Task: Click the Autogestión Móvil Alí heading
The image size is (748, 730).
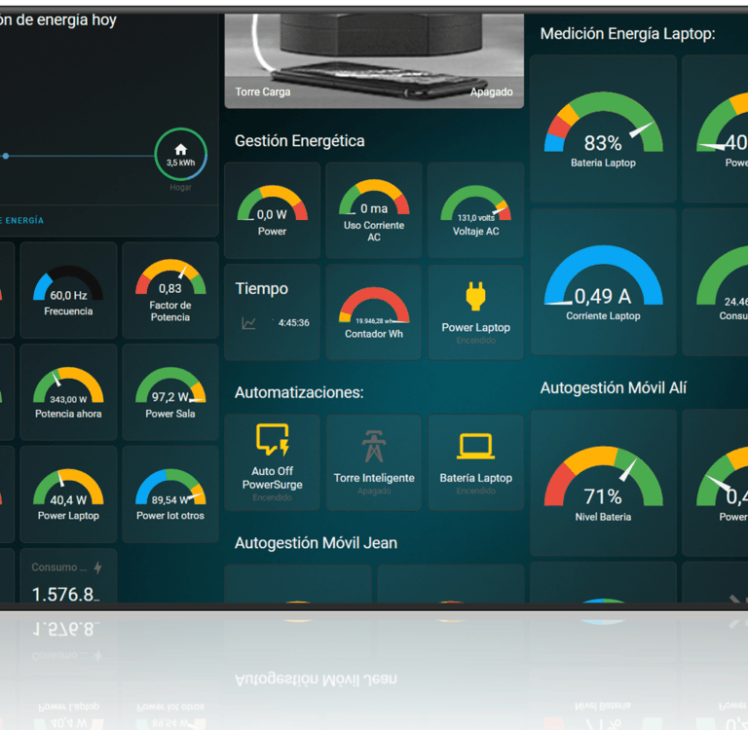Action: pyautogui.click(x=613, y=387)
